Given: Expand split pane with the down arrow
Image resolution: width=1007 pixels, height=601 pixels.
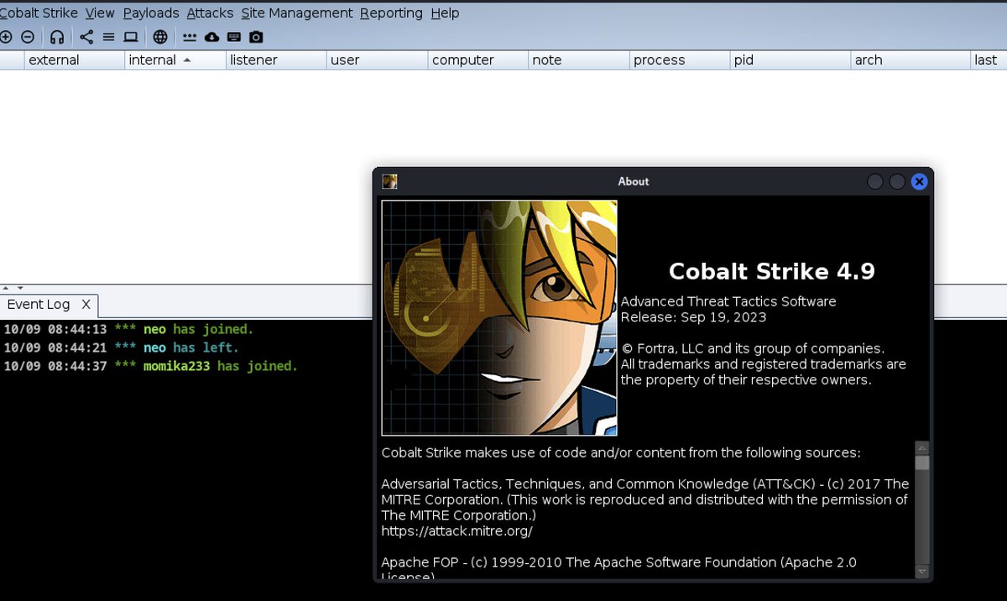Looking at the screenshot, I should [x=20, y=288].
